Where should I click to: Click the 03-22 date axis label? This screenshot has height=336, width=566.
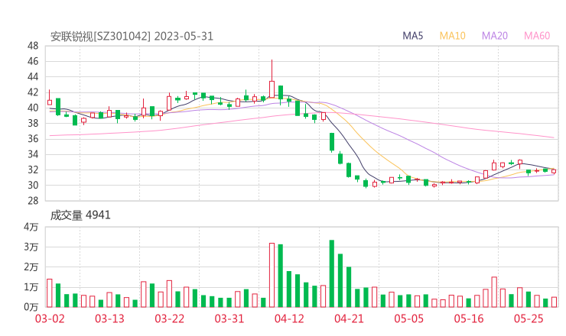[x=170, y=318]
